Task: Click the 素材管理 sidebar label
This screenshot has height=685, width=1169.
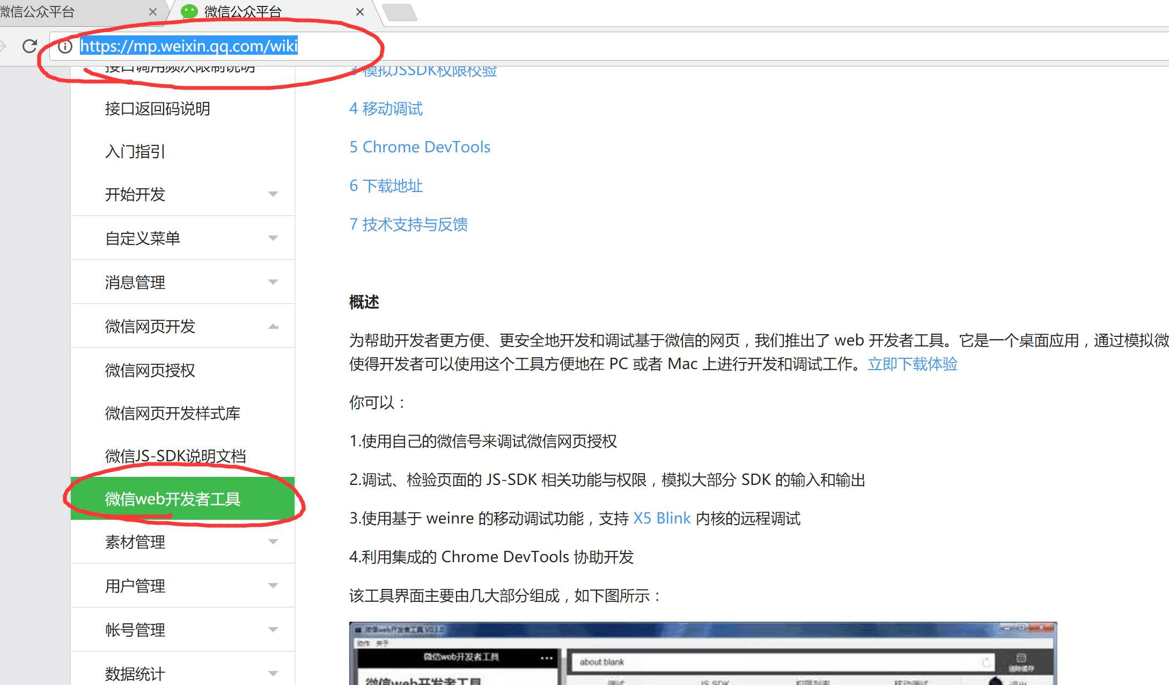Action: (x=135, y=542)
